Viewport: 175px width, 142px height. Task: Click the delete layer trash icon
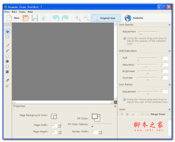[127, 114]
